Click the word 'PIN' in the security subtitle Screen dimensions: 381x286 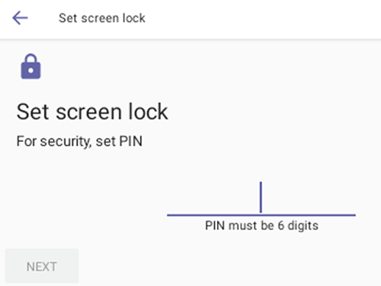(x=131, y=141)
